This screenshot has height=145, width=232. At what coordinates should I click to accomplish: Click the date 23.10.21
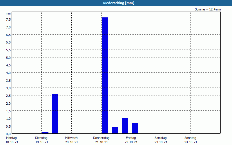[x=161, y=142]
